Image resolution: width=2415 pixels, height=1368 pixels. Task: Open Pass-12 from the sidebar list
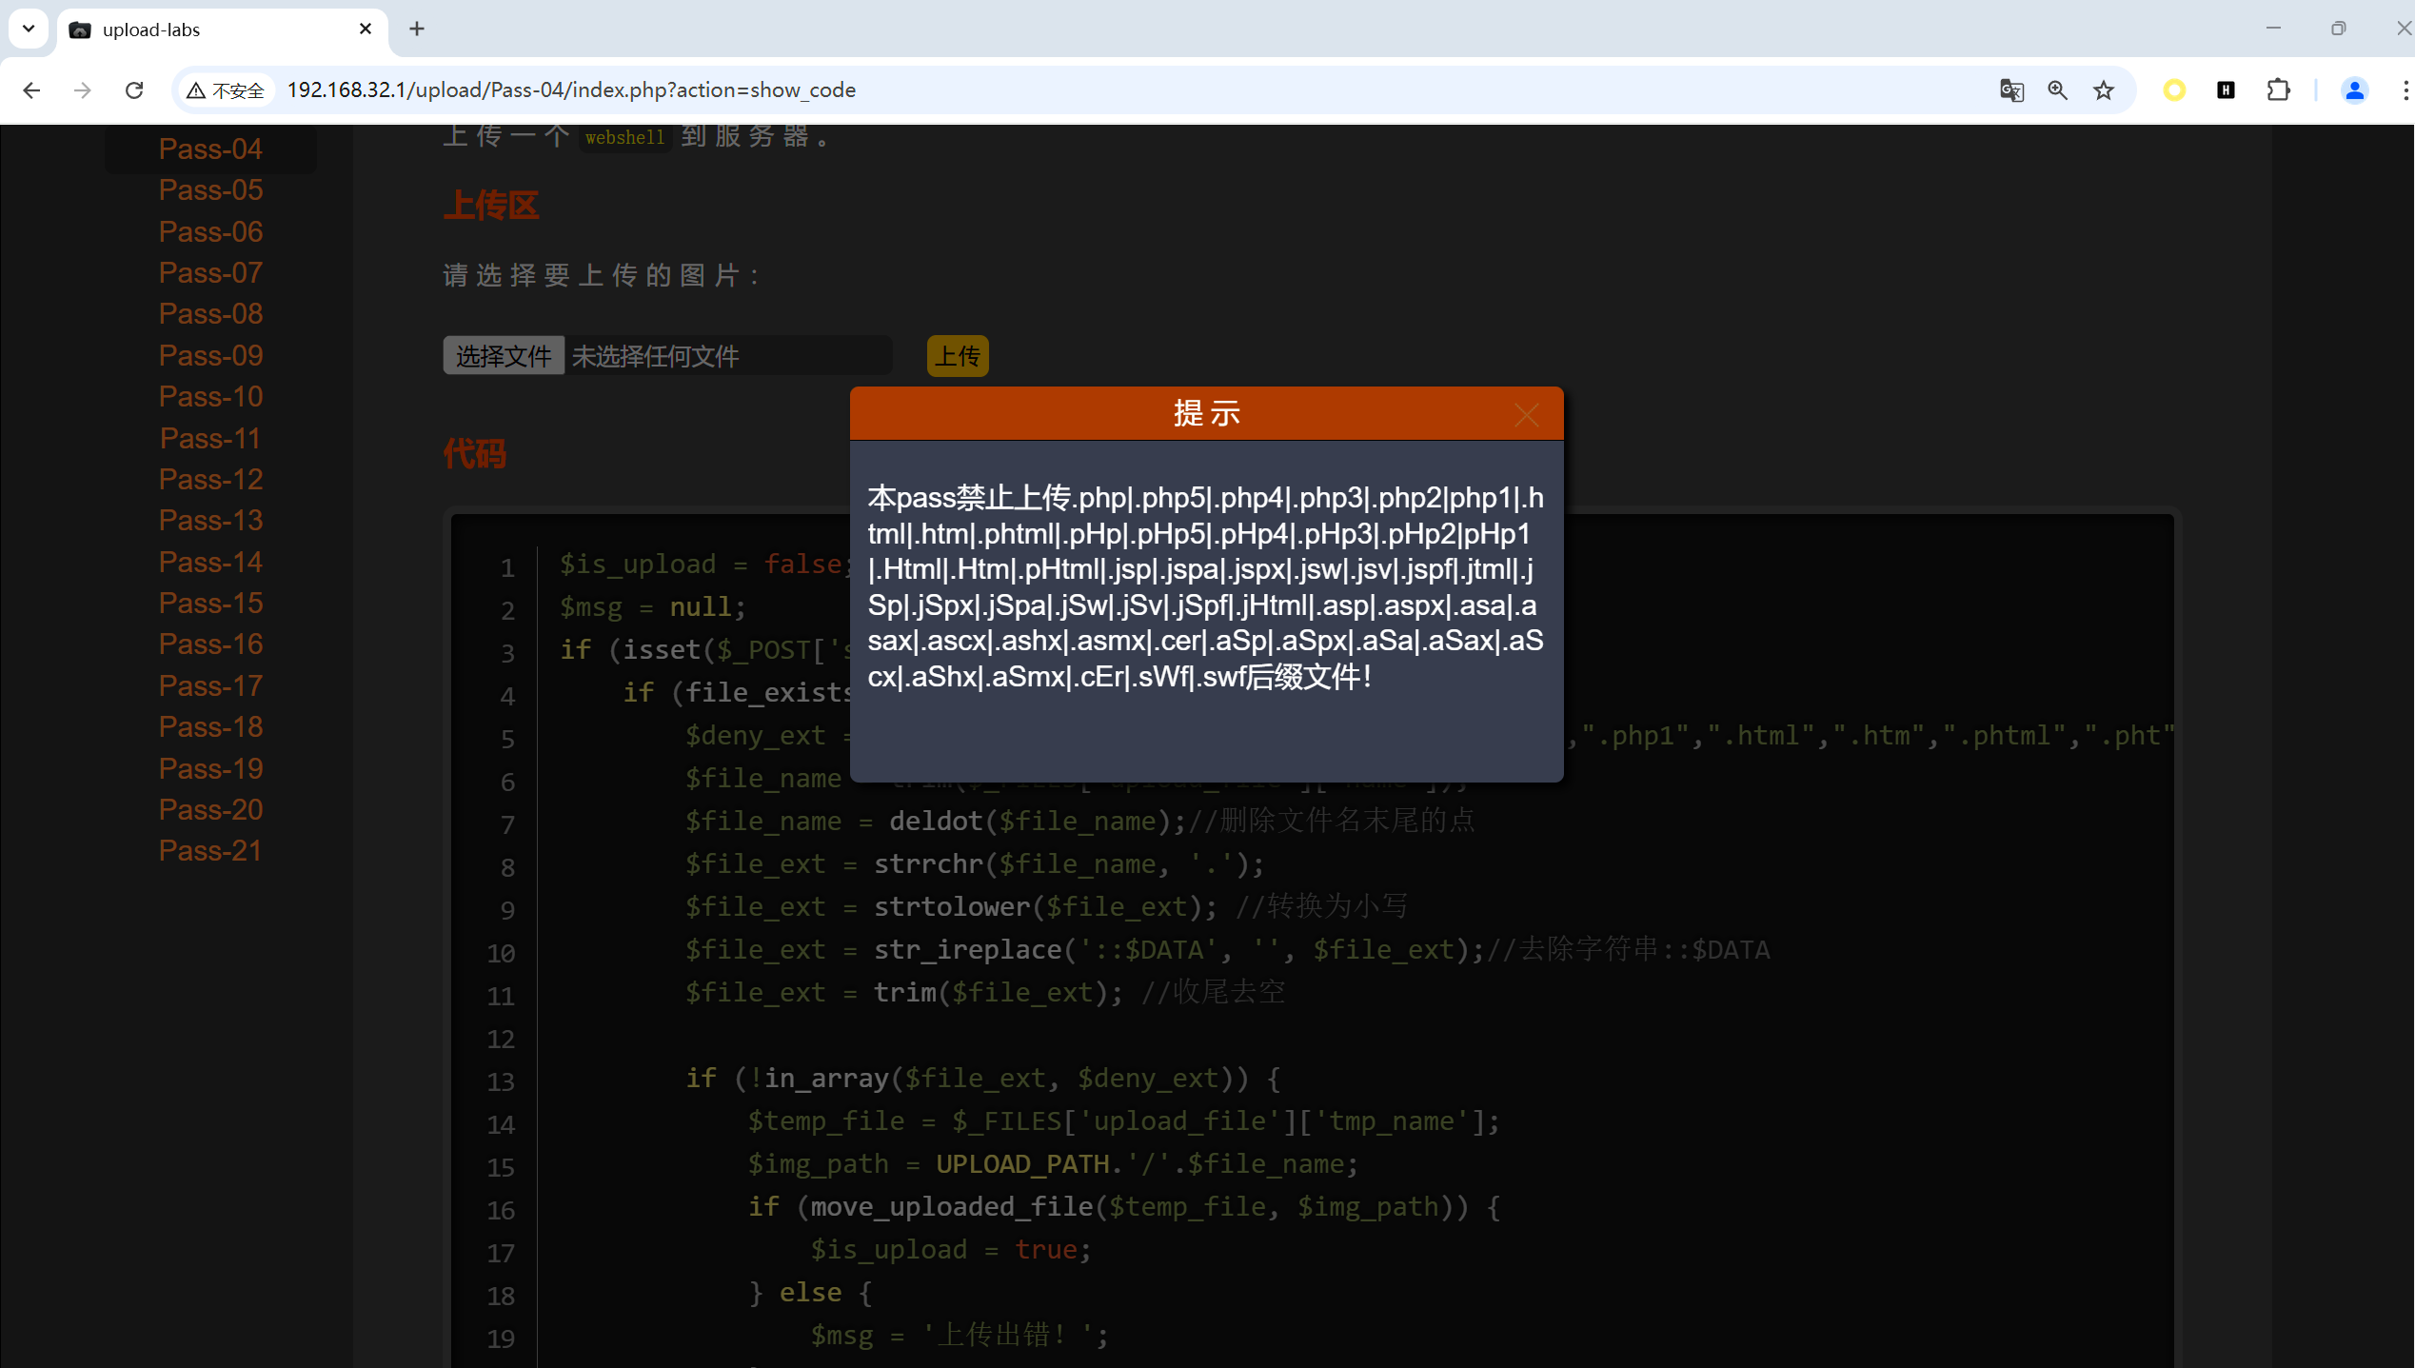[210, 479]
